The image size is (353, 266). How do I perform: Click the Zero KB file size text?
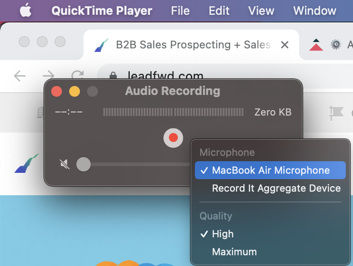[x=273, y=112]
